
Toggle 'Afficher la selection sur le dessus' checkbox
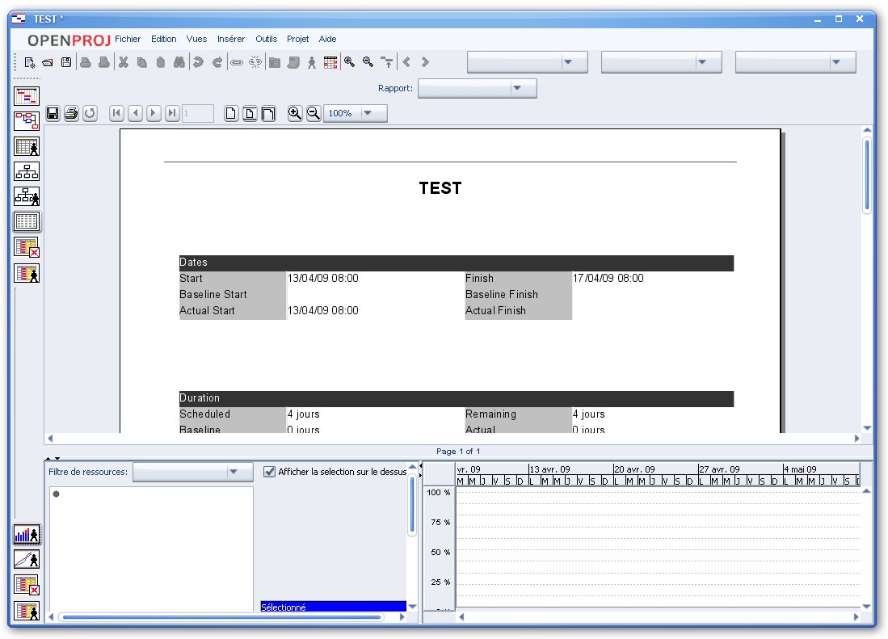click(270, 472)
